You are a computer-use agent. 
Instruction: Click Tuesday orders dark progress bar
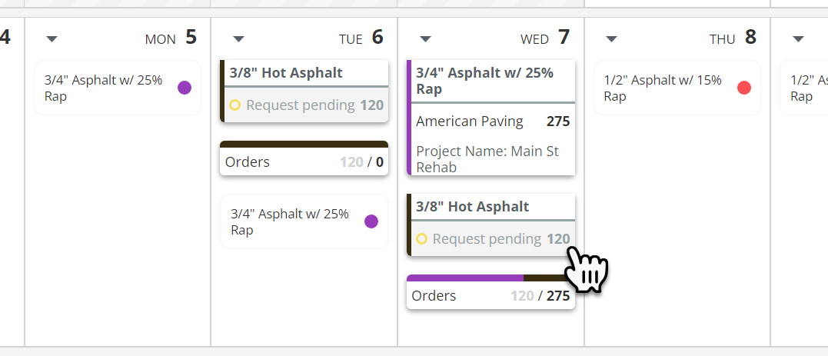tap(304, 144)
